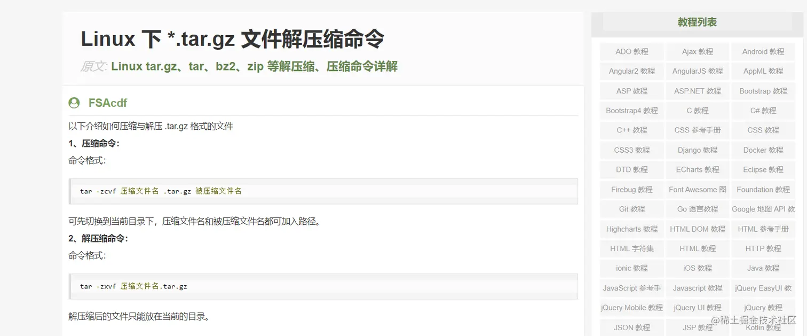Open the Font Awesome 图 entry
Screen dimensions: 807x336
click(x=698, y=190)
